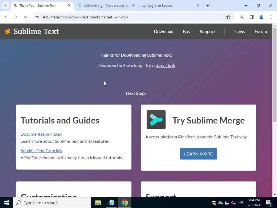Open the Windows Start menu

[x=6, y=203]
